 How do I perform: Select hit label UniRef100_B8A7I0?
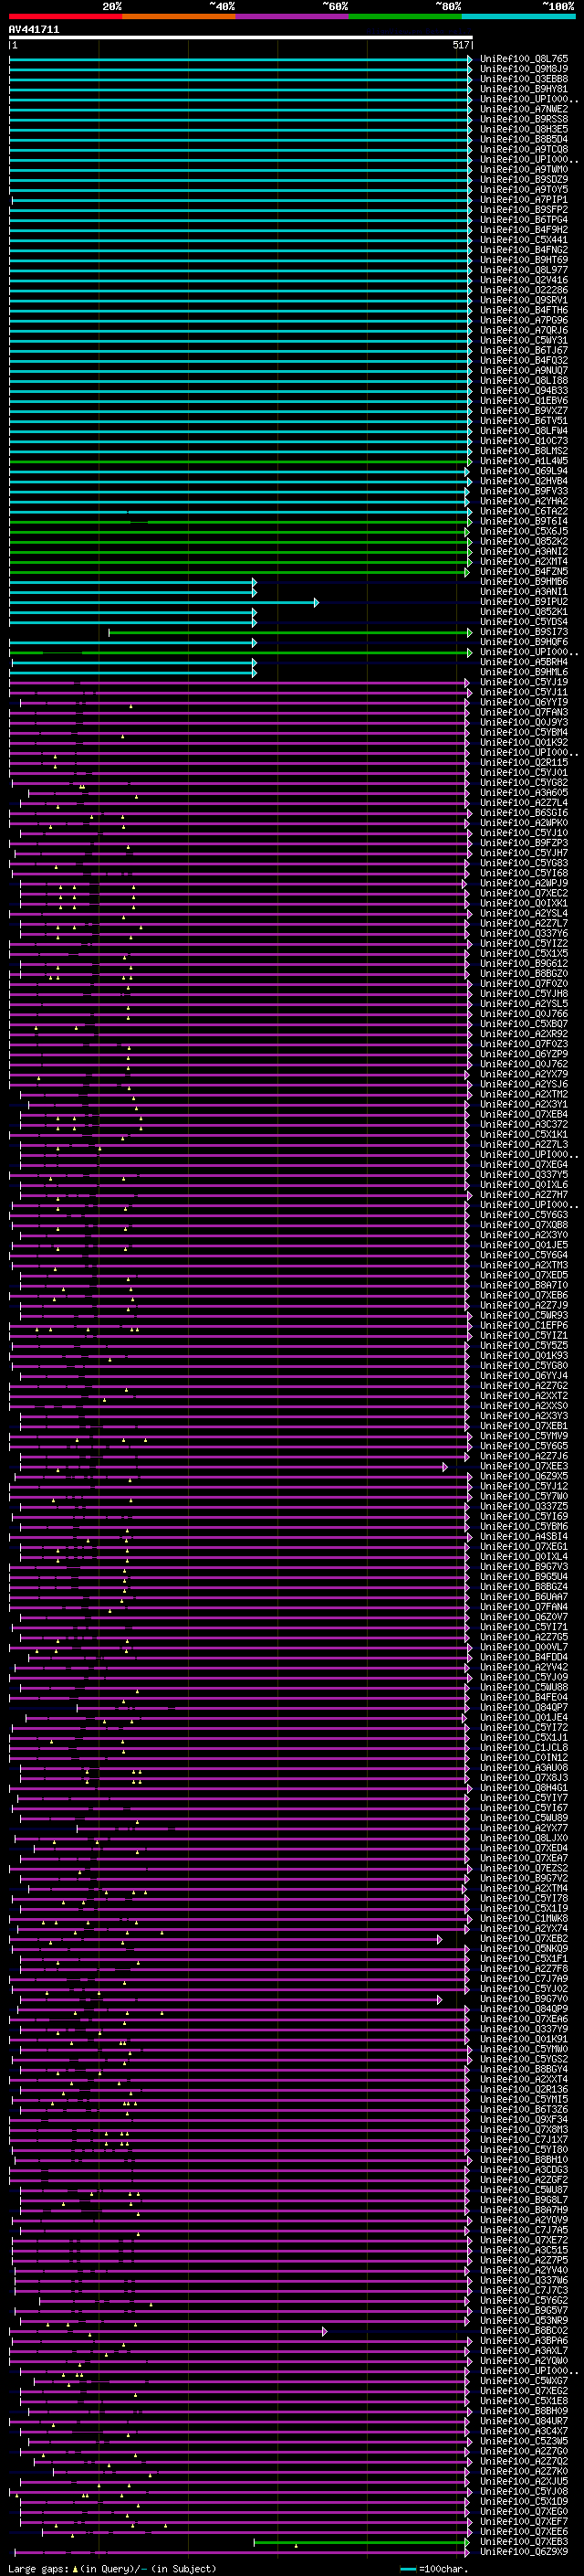(x=524, y=1286)
